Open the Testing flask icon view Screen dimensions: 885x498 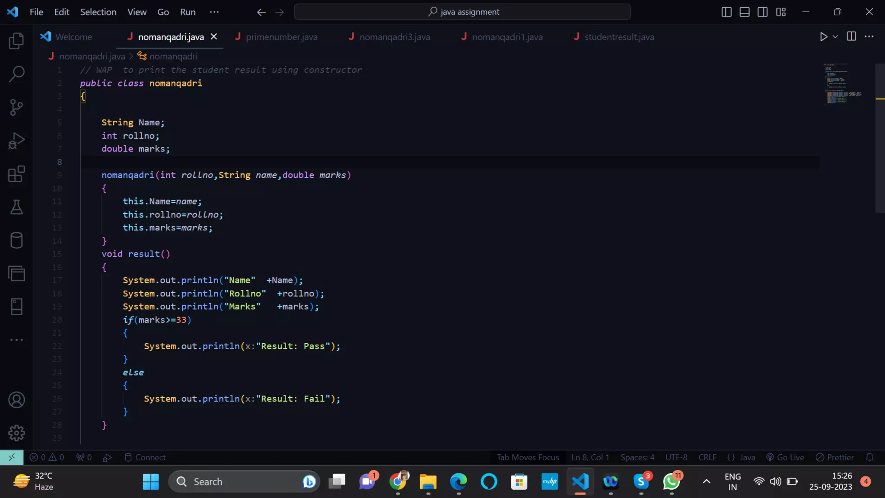pyautogui.click(x=16, y=207)
